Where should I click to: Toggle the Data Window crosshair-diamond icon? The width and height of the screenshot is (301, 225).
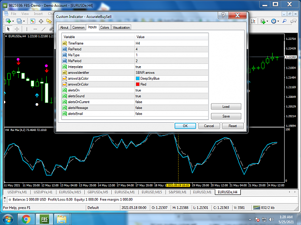(41, 21)
